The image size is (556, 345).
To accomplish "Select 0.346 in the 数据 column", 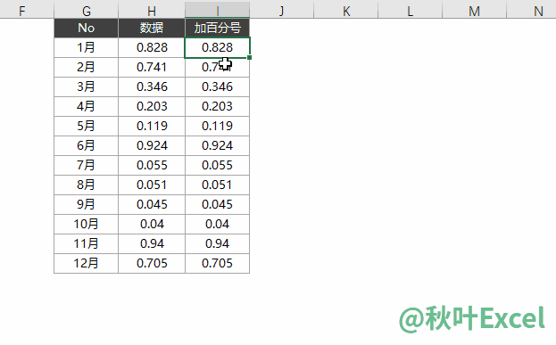I will click(x=152, y=86).
